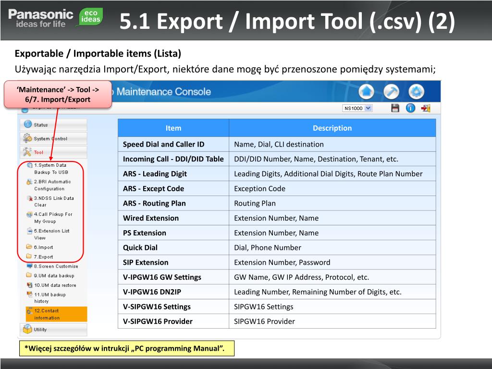Select 1.System Data Backup To USB
This screenshot has height=369, width=492.
(50, 169)
